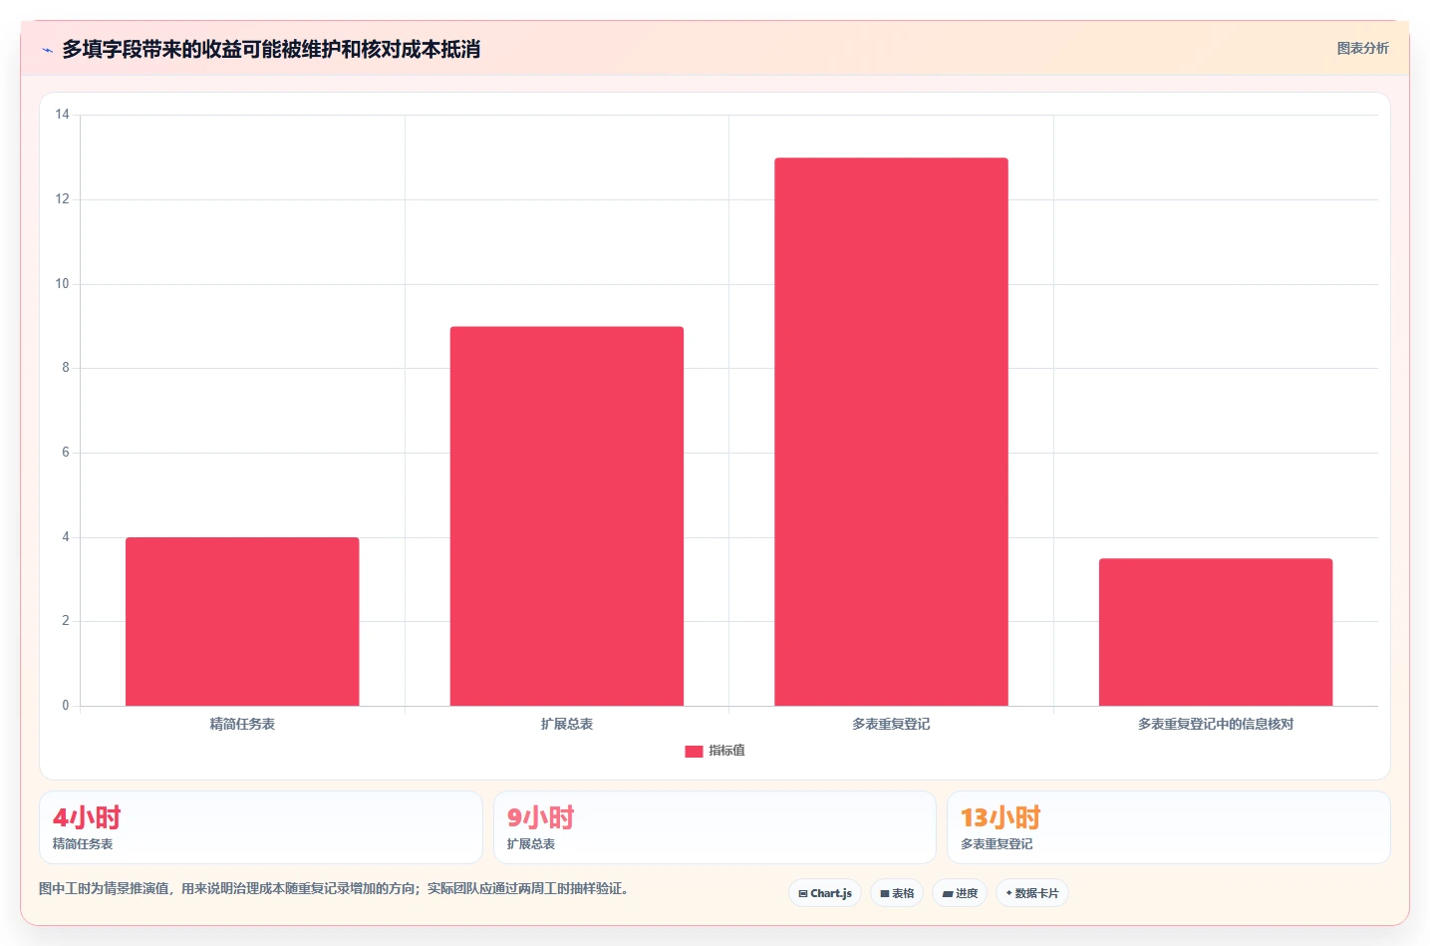
Task: Click the 精简任务表 caption under 4小时
Action: click(83, 844)
